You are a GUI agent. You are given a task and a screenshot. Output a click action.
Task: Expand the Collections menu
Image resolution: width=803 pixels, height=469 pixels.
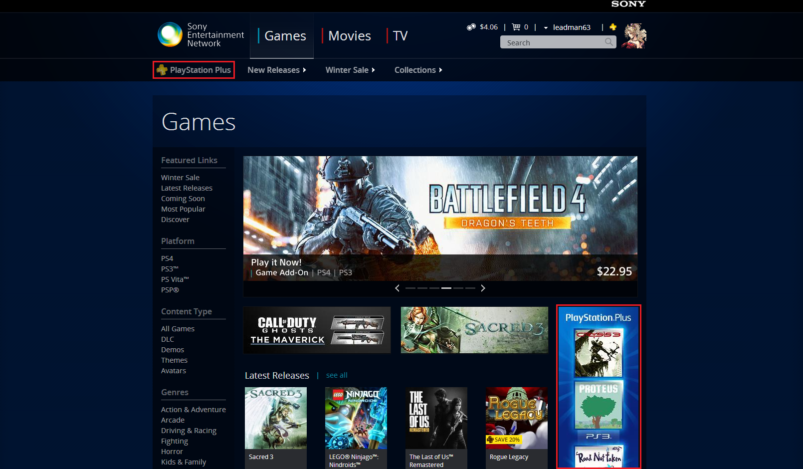(x=418, y=70)
